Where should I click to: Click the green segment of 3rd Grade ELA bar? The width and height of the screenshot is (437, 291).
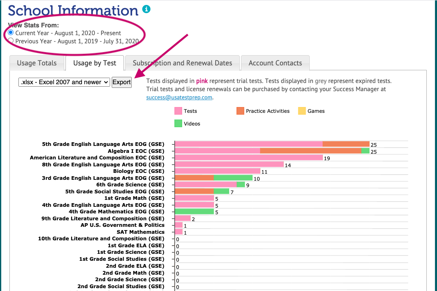(233, 178)
